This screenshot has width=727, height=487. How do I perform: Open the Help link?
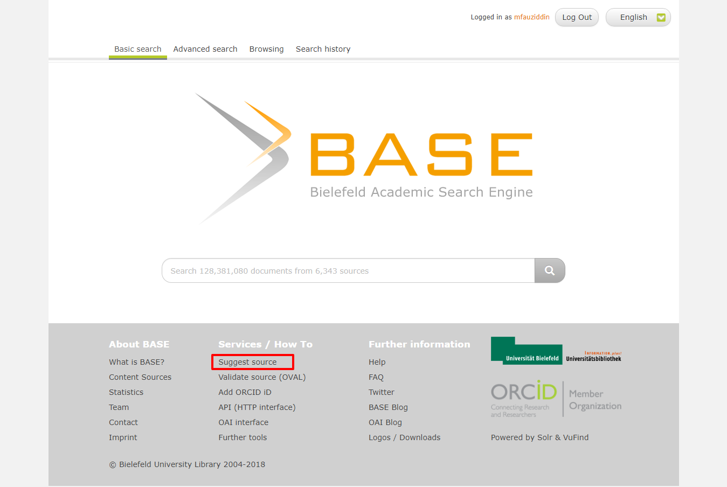377,362
